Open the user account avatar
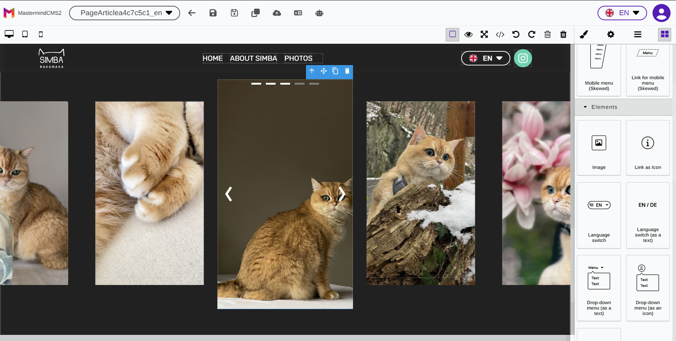This screenshot has height=341, width=676. pos(661,13)
